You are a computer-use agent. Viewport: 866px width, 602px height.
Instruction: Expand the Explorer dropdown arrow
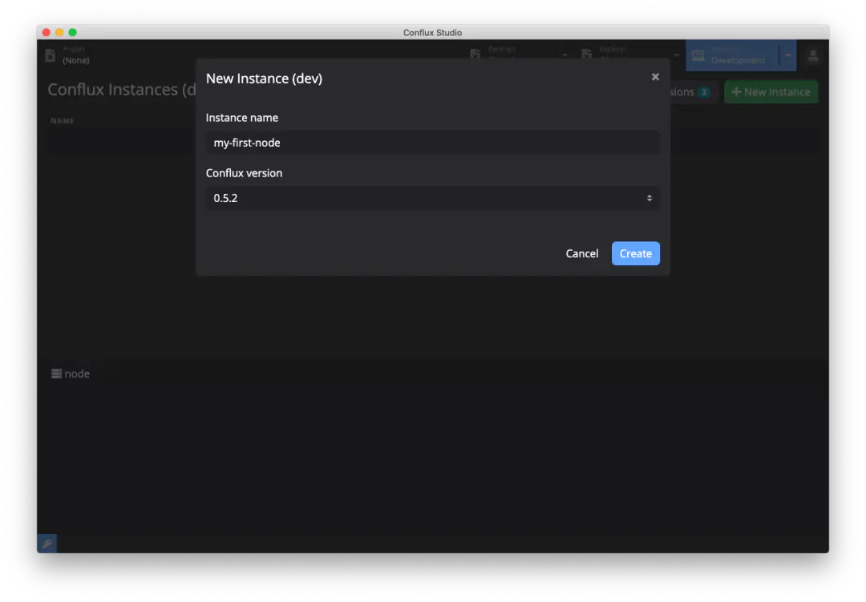[676, 55]
